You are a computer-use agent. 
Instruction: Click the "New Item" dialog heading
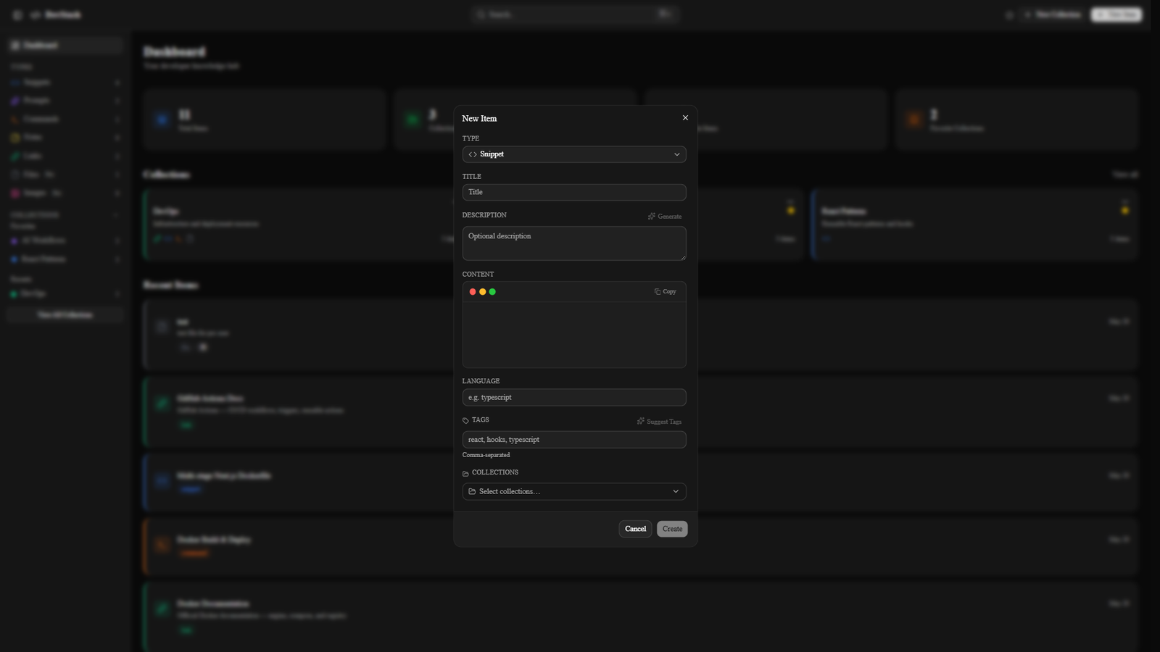[x=479, y=118]
